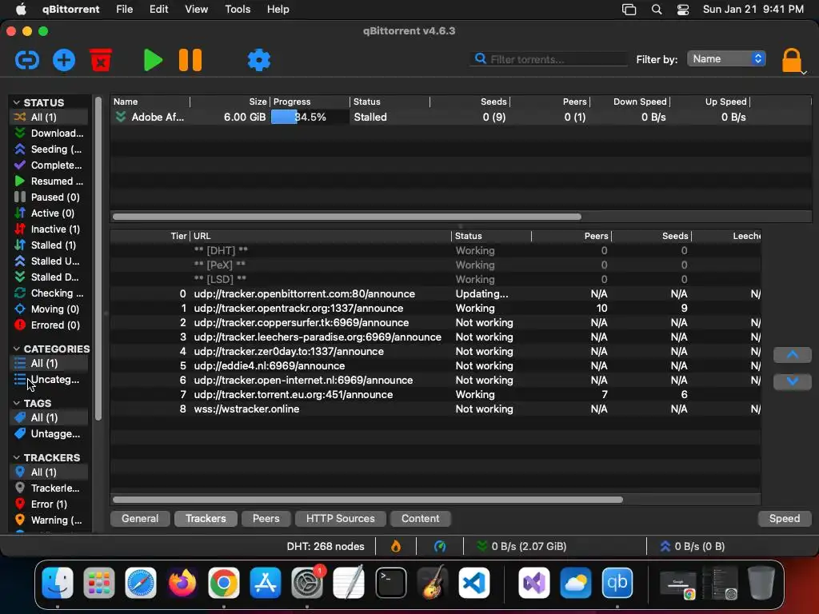
Task: Move the tracker up with the up arrow button
Action: pos(793,355)
